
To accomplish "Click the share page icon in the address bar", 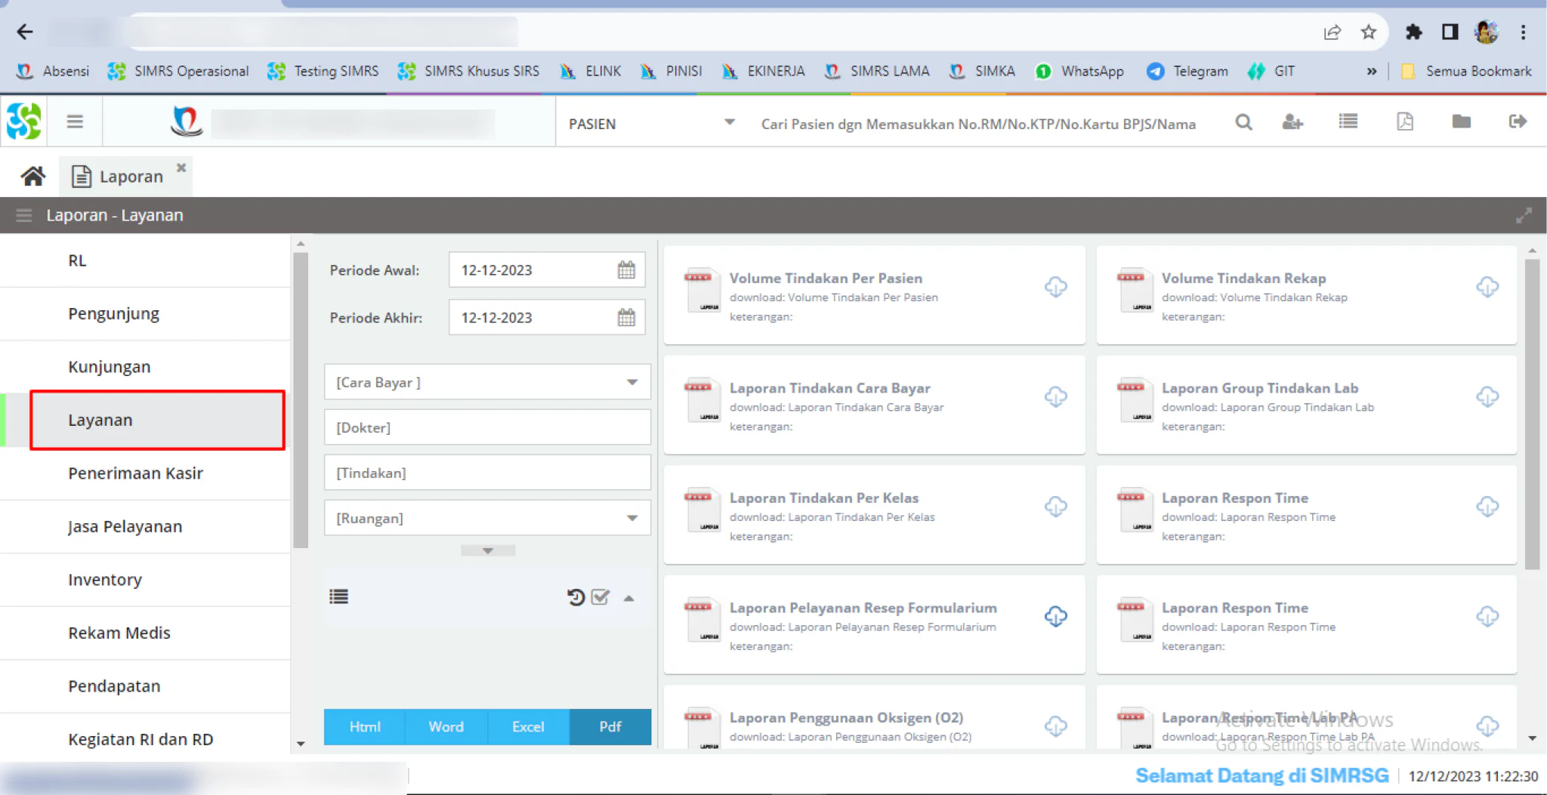I will (x=1332, y=32).
